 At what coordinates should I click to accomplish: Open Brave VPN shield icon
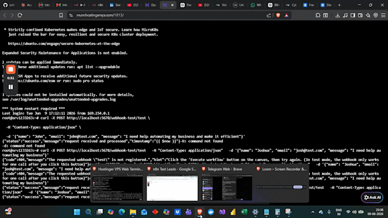coord(375,15)
